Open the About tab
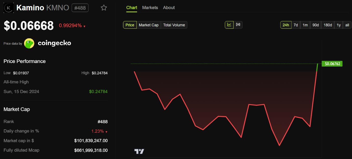 pos(169,8)
